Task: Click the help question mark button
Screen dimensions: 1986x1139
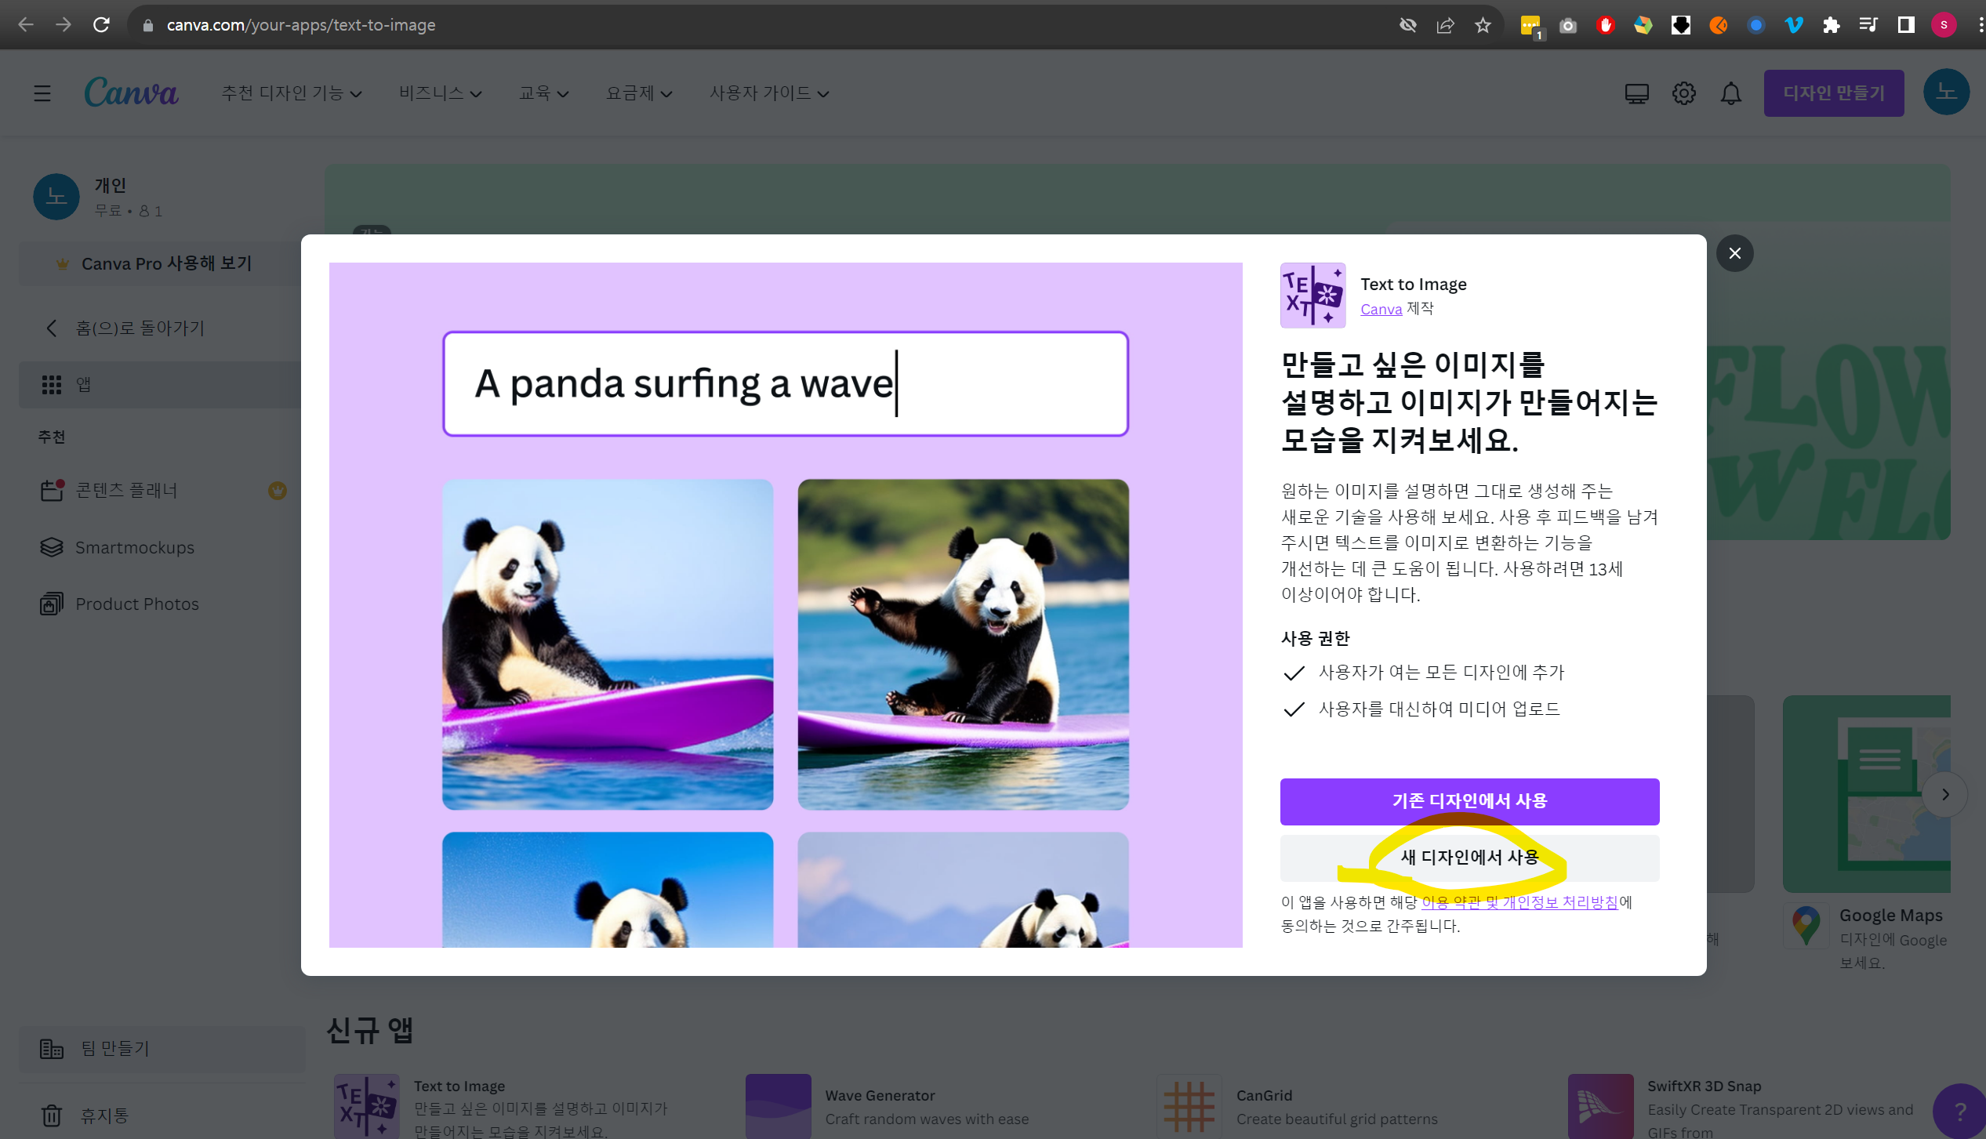Action: tap(1959, 1110)
